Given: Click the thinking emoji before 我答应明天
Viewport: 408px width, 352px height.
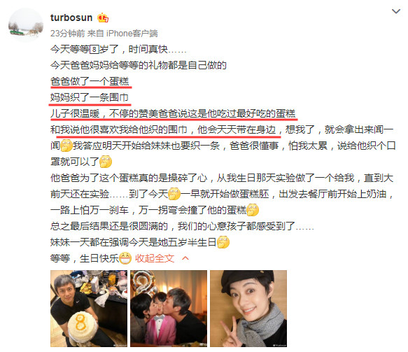Looking at the screenshot, I should pos(66,146).
